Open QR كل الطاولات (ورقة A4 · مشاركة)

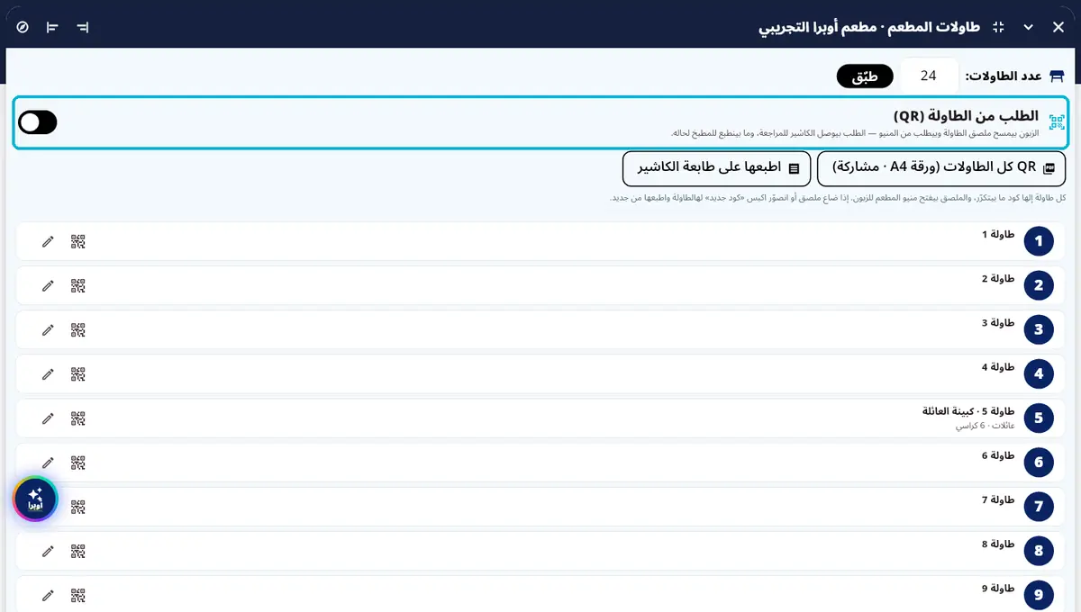pos(941,168)
